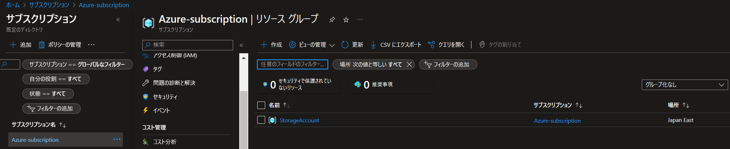Go to ホーム breadcrumb

[x=13, y=5]
